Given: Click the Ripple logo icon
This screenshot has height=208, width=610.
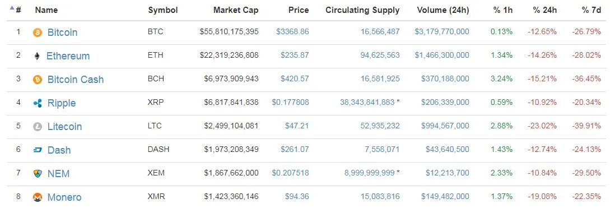Looking at the screenshot, I should pyautogui.click(x=38, y=103).
